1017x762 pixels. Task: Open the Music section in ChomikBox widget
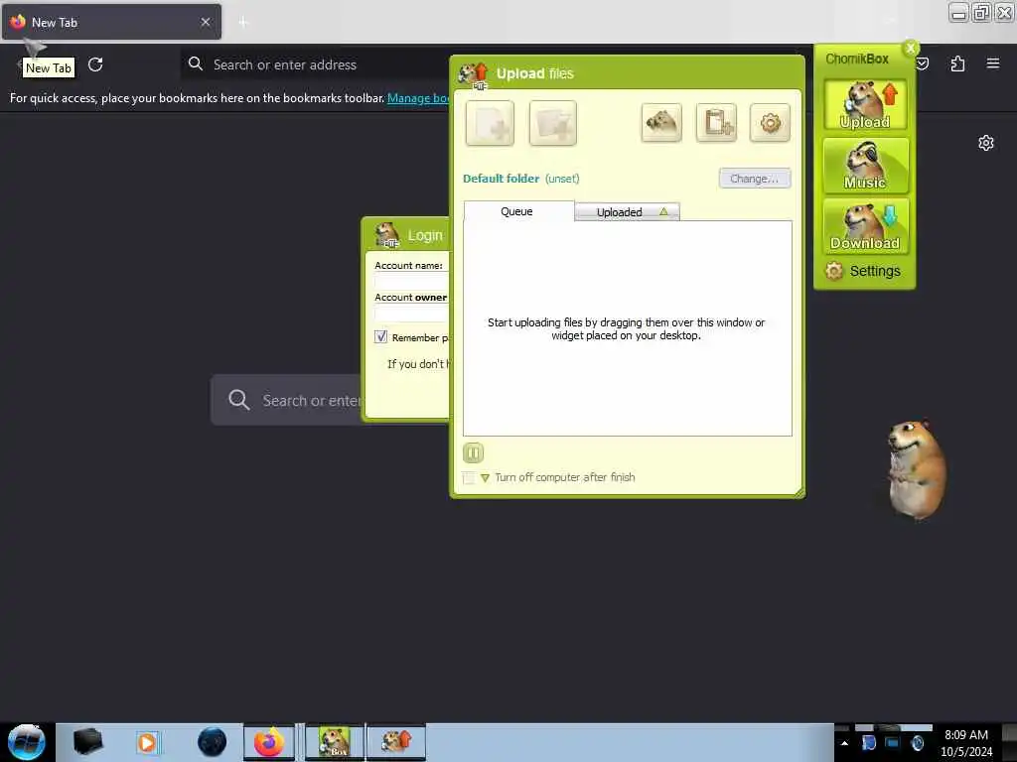pos(865,166)
